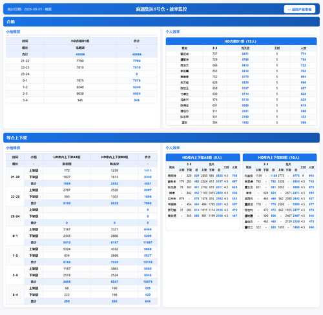
Task: Click the value 1455 in the 8-person table
Action: point(212,193)
